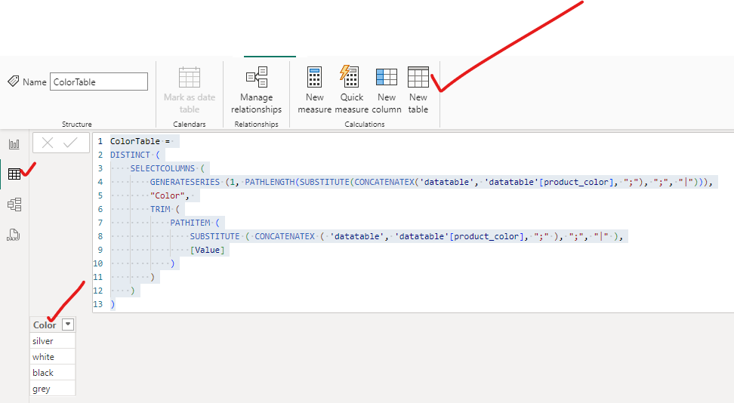The width and height of the screenshot is (734, 403).
Task: Click the "Color" string on line 5
Action: tap(168, 195)
